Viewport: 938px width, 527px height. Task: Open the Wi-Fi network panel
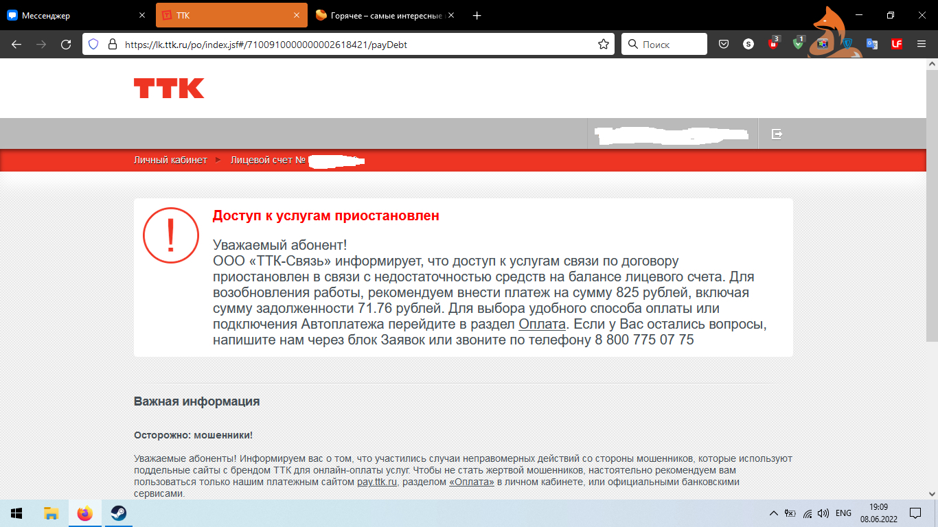pos(808,513)
